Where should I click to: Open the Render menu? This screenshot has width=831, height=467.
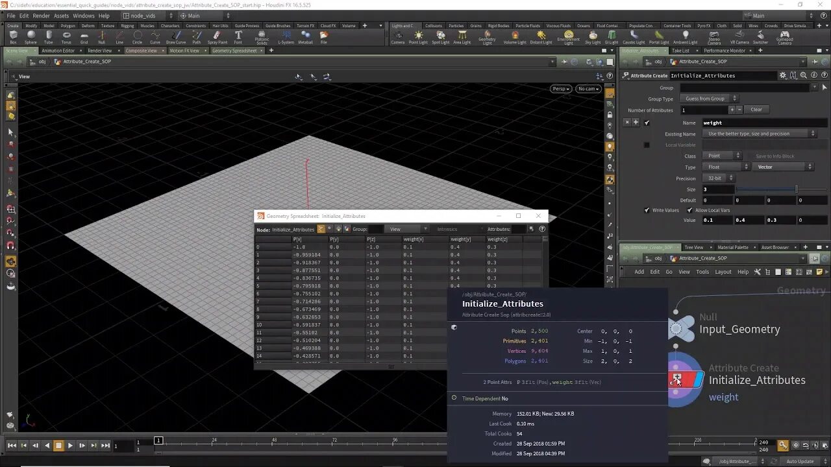tap(41, 16)
